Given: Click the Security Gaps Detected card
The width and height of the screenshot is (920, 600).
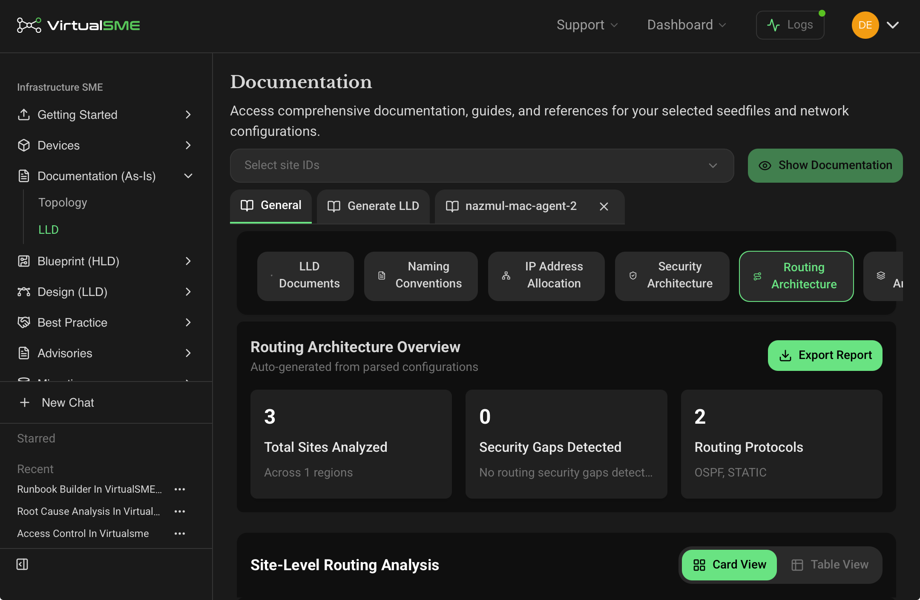Looking at the screenshot, I should click(566, 444).
